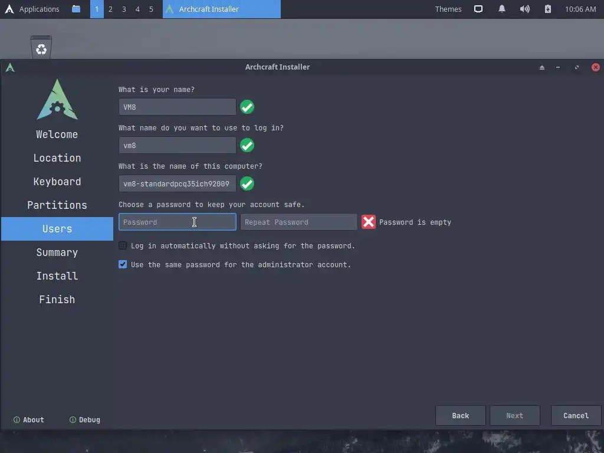Open the Trash desktop icon
This screenshot has height=453, width=604.
[41, 47]
